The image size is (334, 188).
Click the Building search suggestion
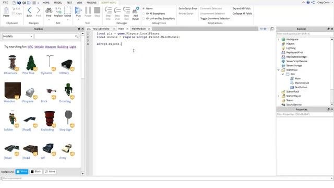(x=63, y=46)
